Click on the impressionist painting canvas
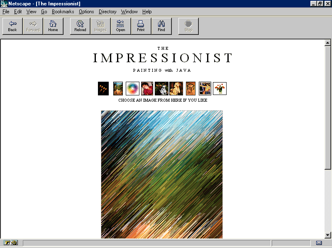The image size is (332, 248). point(162,174)
